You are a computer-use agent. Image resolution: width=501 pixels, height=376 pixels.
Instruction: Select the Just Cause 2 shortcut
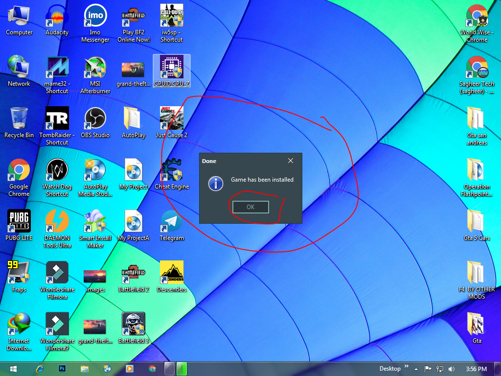[172, 122]
